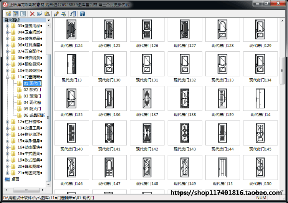Click the tree panel vertical scrollbar thumb
This screenshot has width=288, height=203.
pyautogui.click(x=48, y=117)
